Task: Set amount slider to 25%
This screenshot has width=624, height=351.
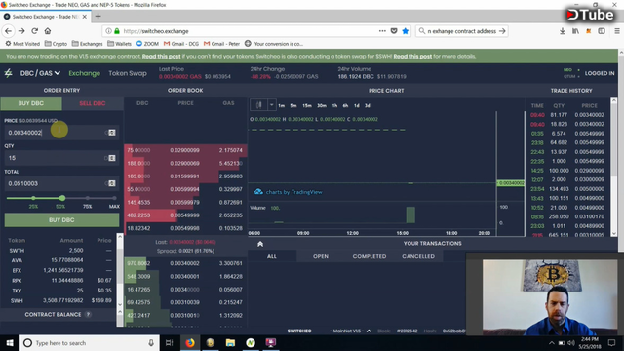Action: pos(33,198)
